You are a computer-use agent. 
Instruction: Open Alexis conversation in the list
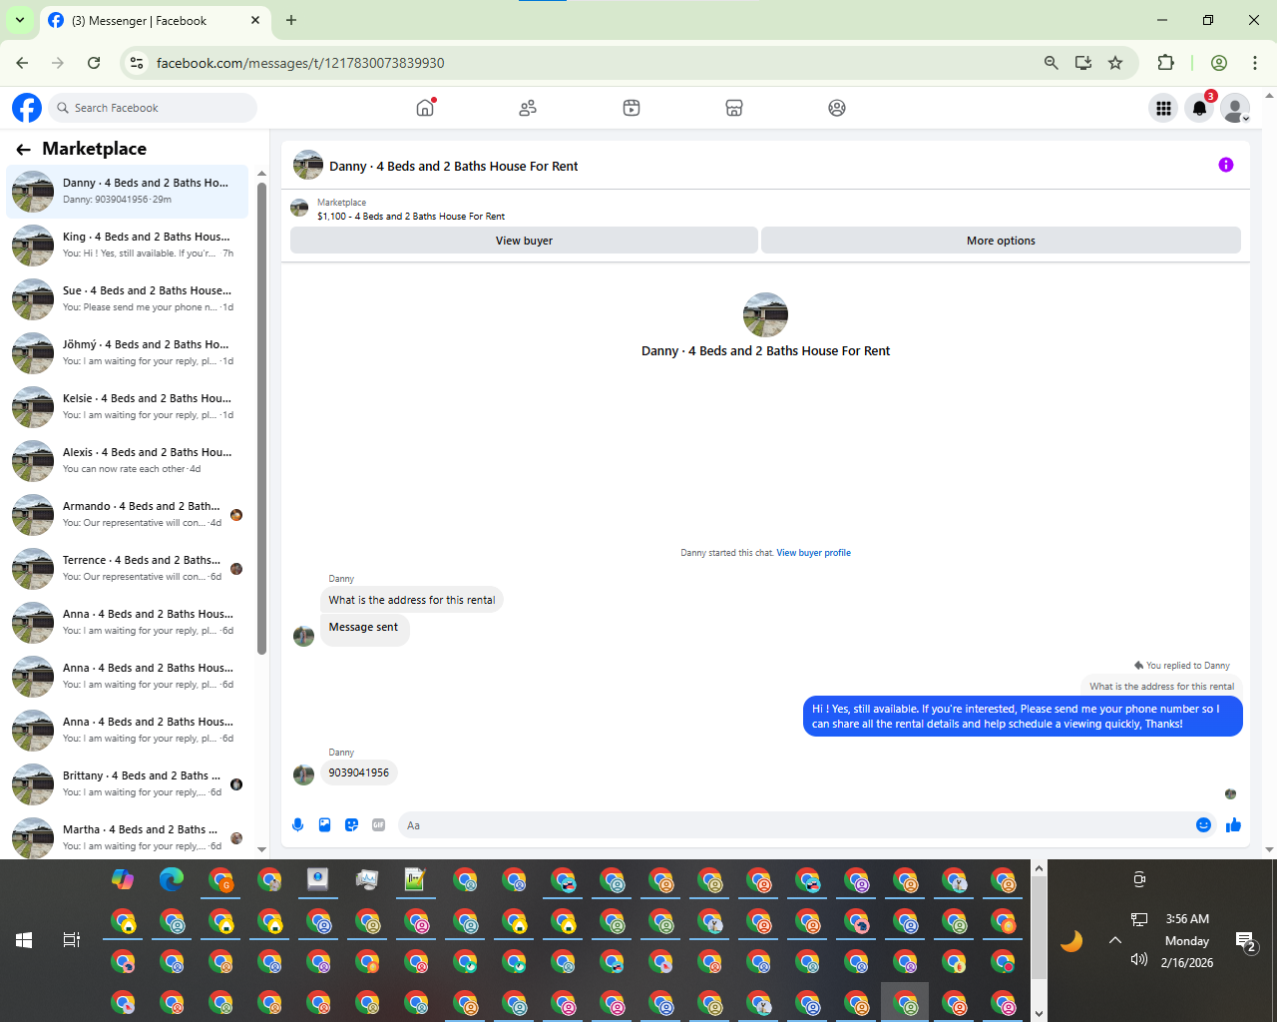coord(128,461)
